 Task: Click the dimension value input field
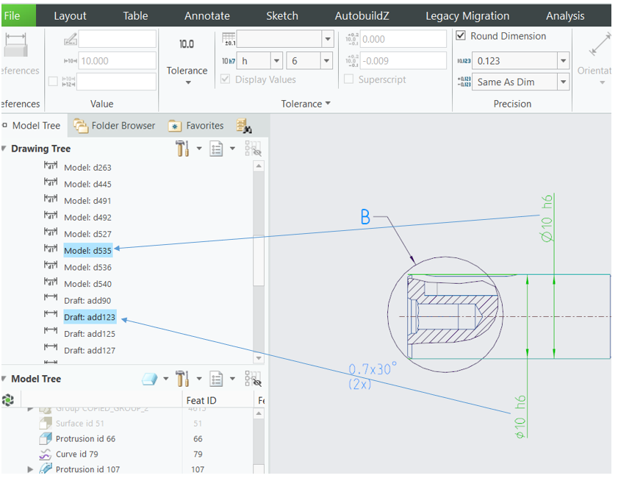118,61
